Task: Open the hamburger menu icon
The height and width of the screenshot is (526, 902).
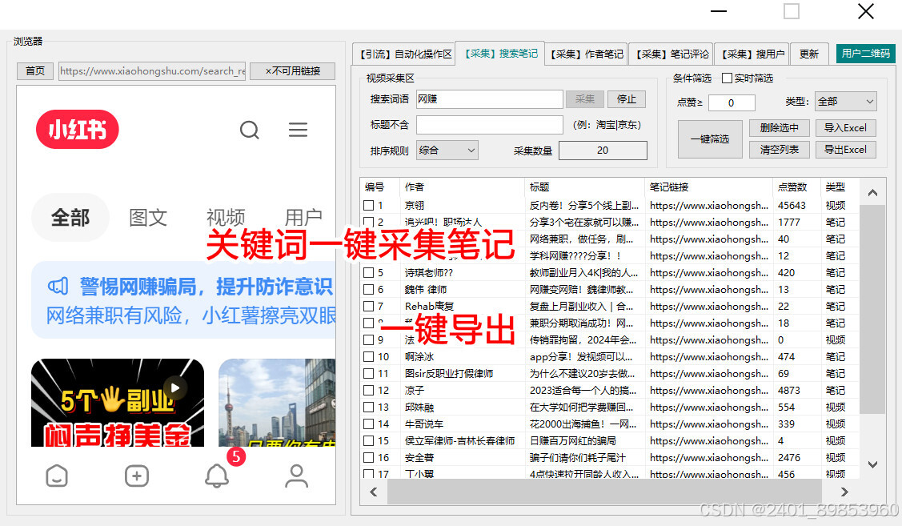Action: [x=298, y=130]
